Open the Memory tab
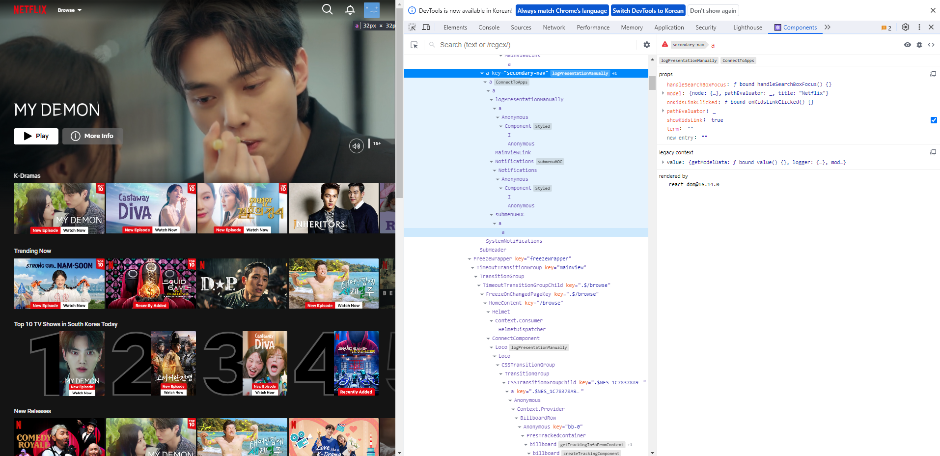The width and height of the screenshot is (940, 456). 632,28
